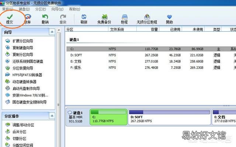Open the 硬盘 menu

24,9
